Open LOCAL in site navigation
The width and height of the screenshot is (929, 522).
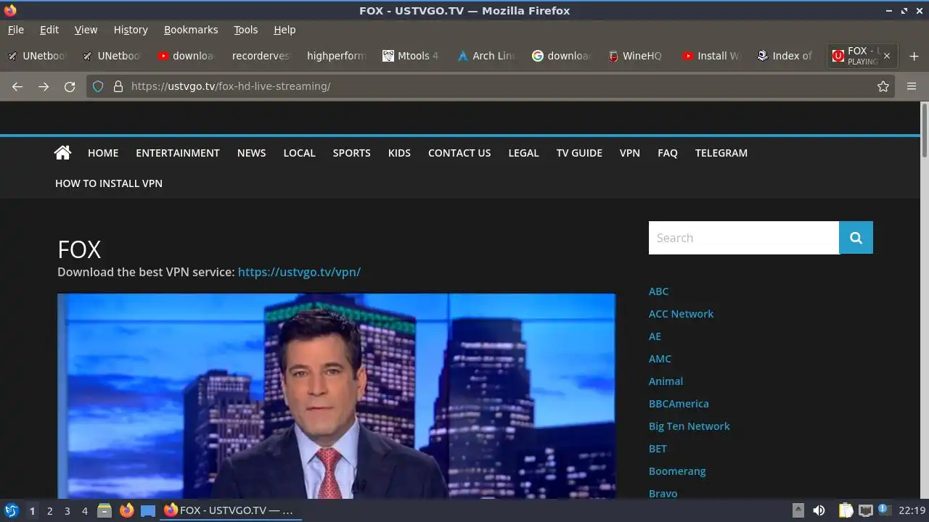pyautogui.click(x=299, y=153)
